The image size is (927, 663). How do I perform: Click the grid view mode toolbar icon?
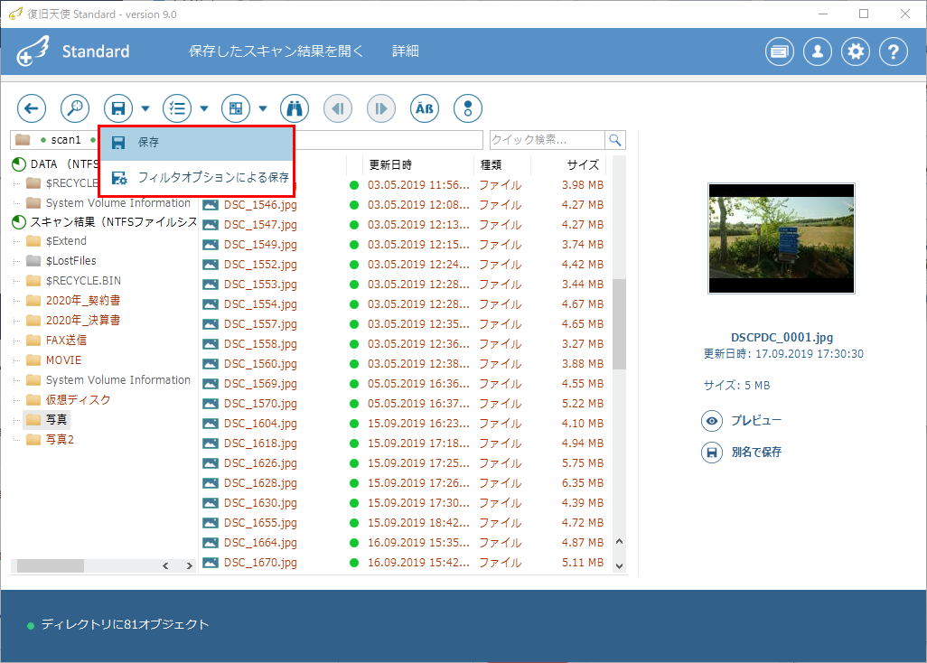pos(236,108)
